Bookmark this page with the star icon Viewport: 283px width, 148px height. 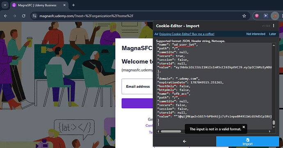244,16
